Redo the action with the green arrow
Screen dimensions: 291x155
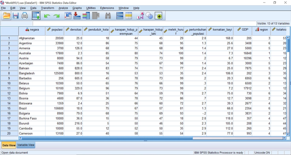tap(56, 16)
